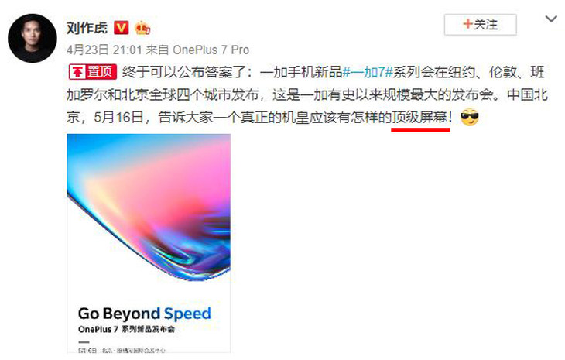Click the sunglasses emoji in the post

(470, 117)
